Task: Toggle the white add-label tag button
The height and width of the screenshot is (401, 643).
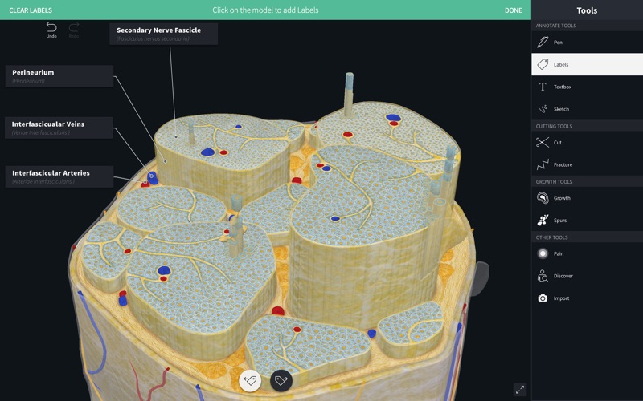Action: [250, 380]
